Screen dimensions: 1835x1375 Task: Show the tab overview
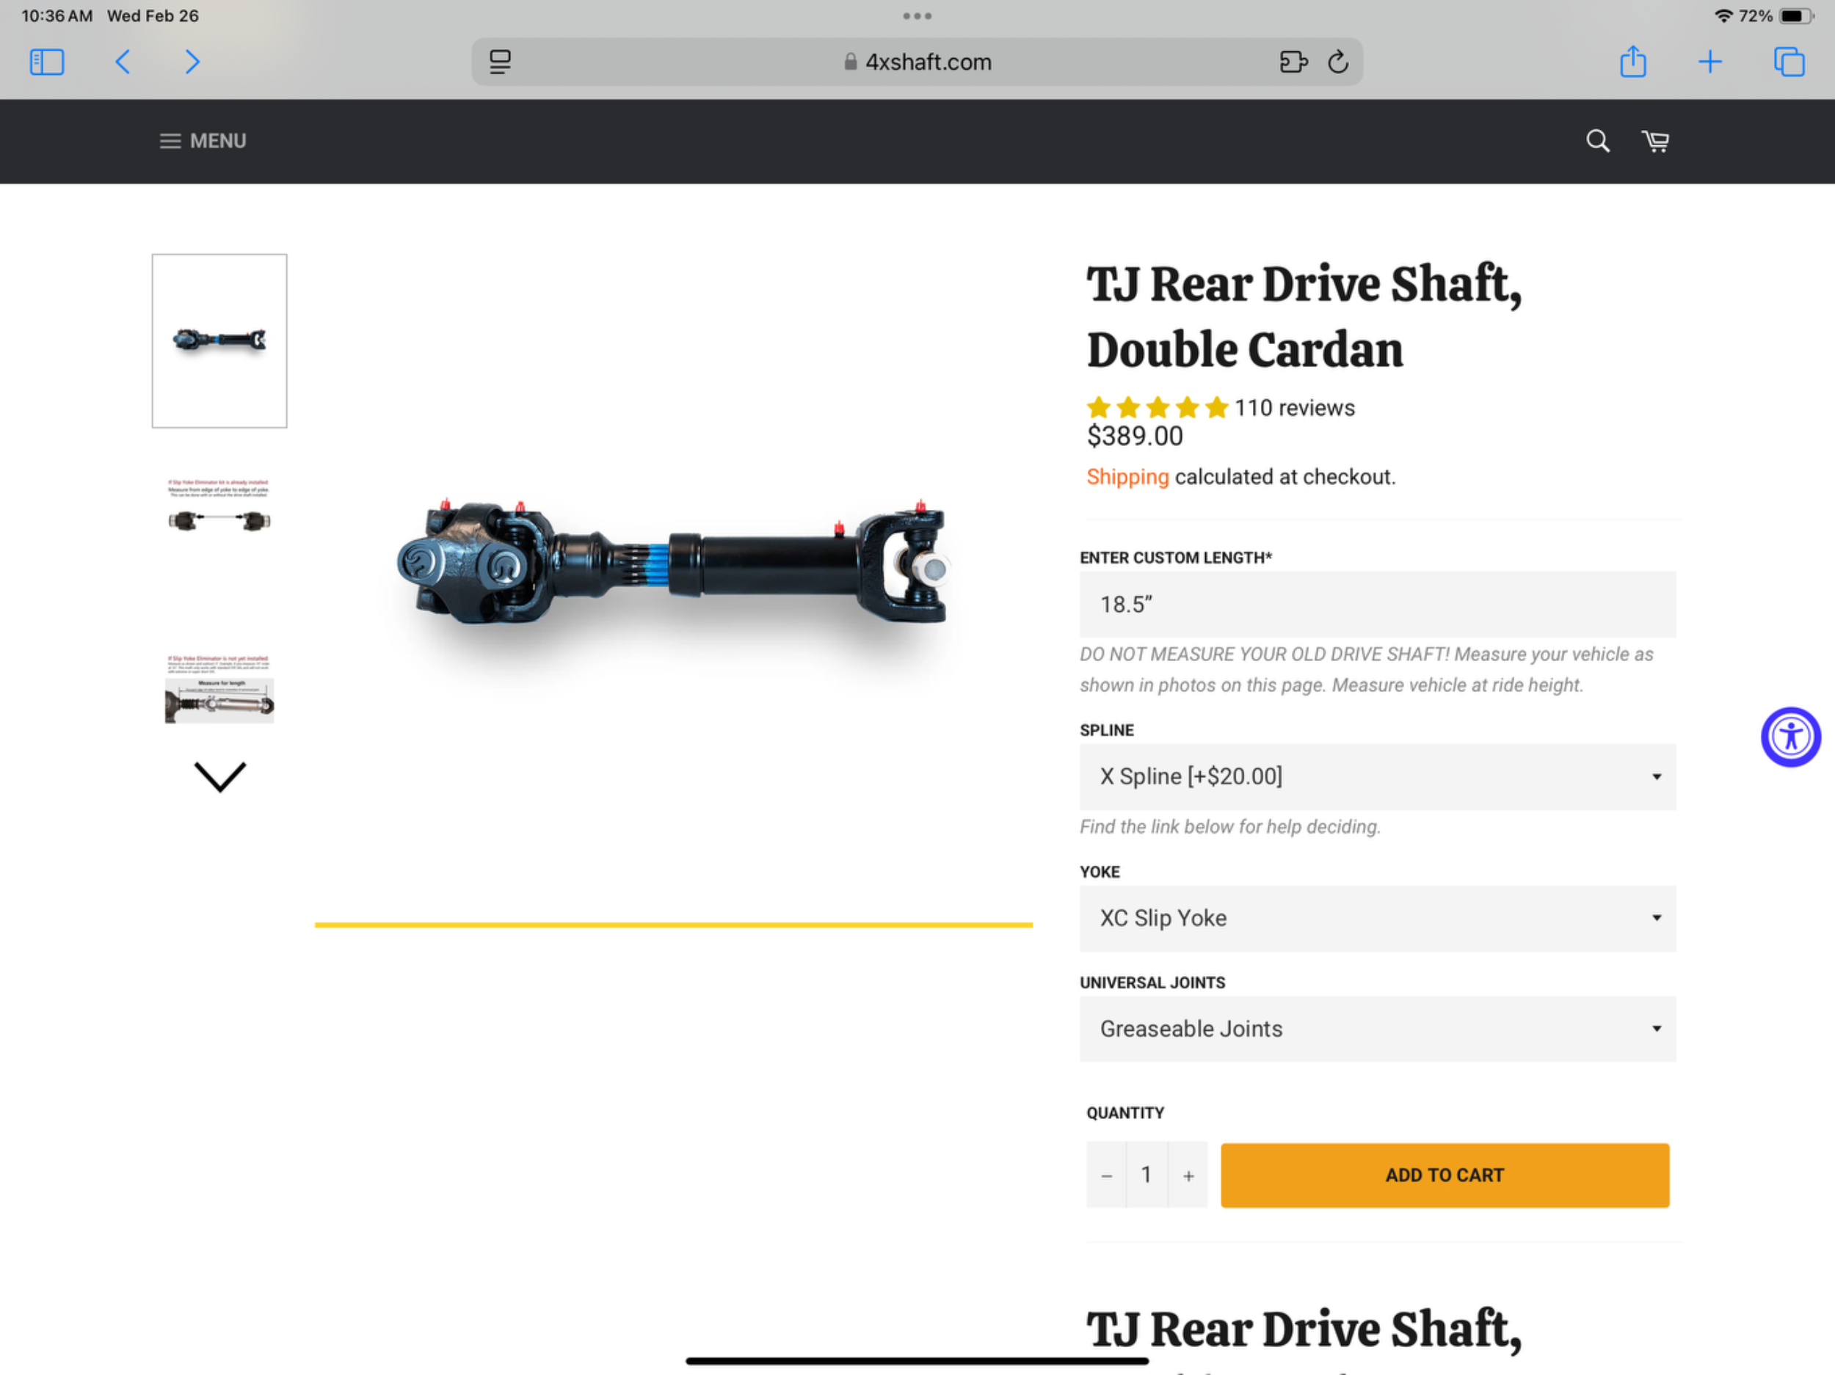(1789, 62)
